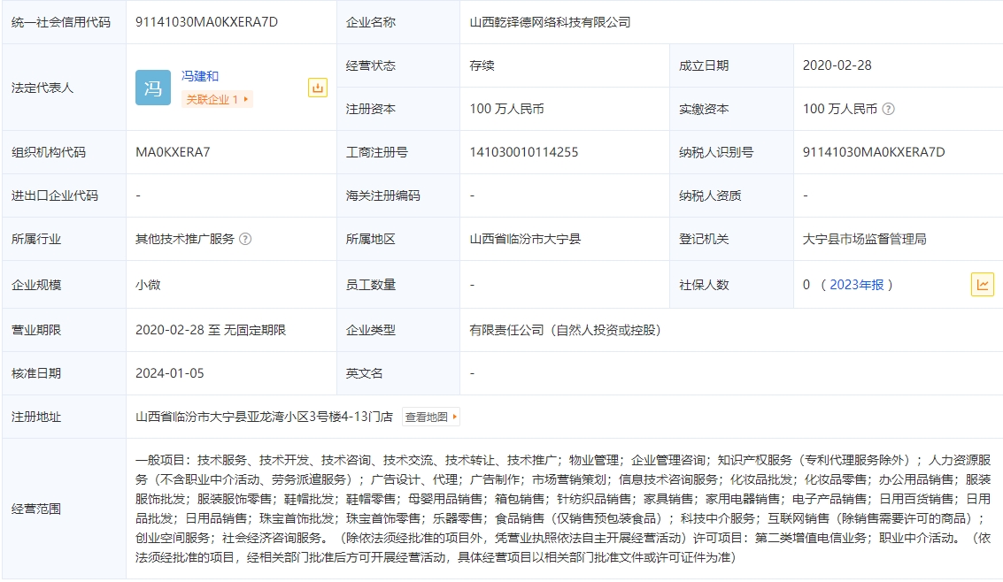Click the help icon next to 100 万人民币 实缴资本
1003x582 pixels.
[888, 110]
